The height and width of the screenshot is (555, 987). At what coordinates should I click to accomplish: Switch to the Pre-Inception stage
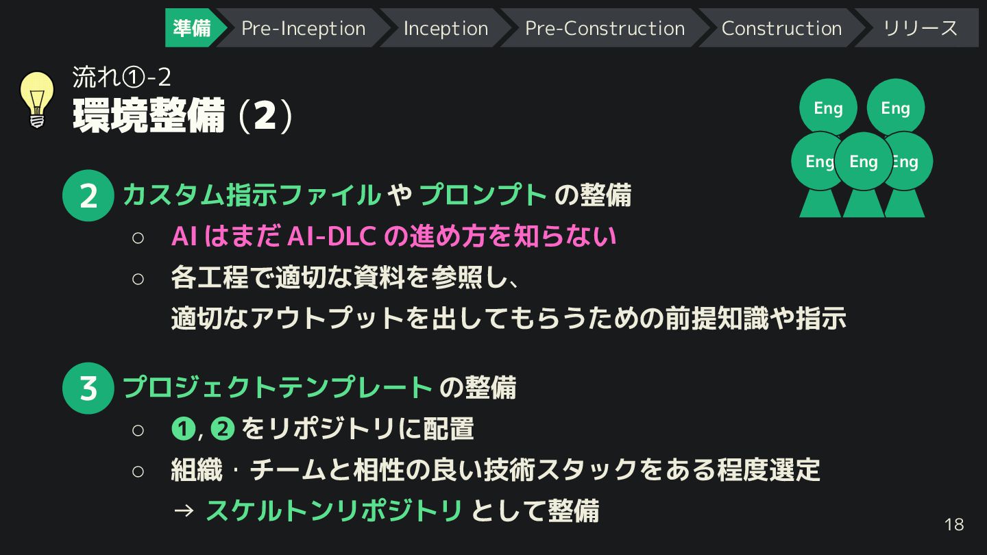pyautogui.click(x=304, y=28)
